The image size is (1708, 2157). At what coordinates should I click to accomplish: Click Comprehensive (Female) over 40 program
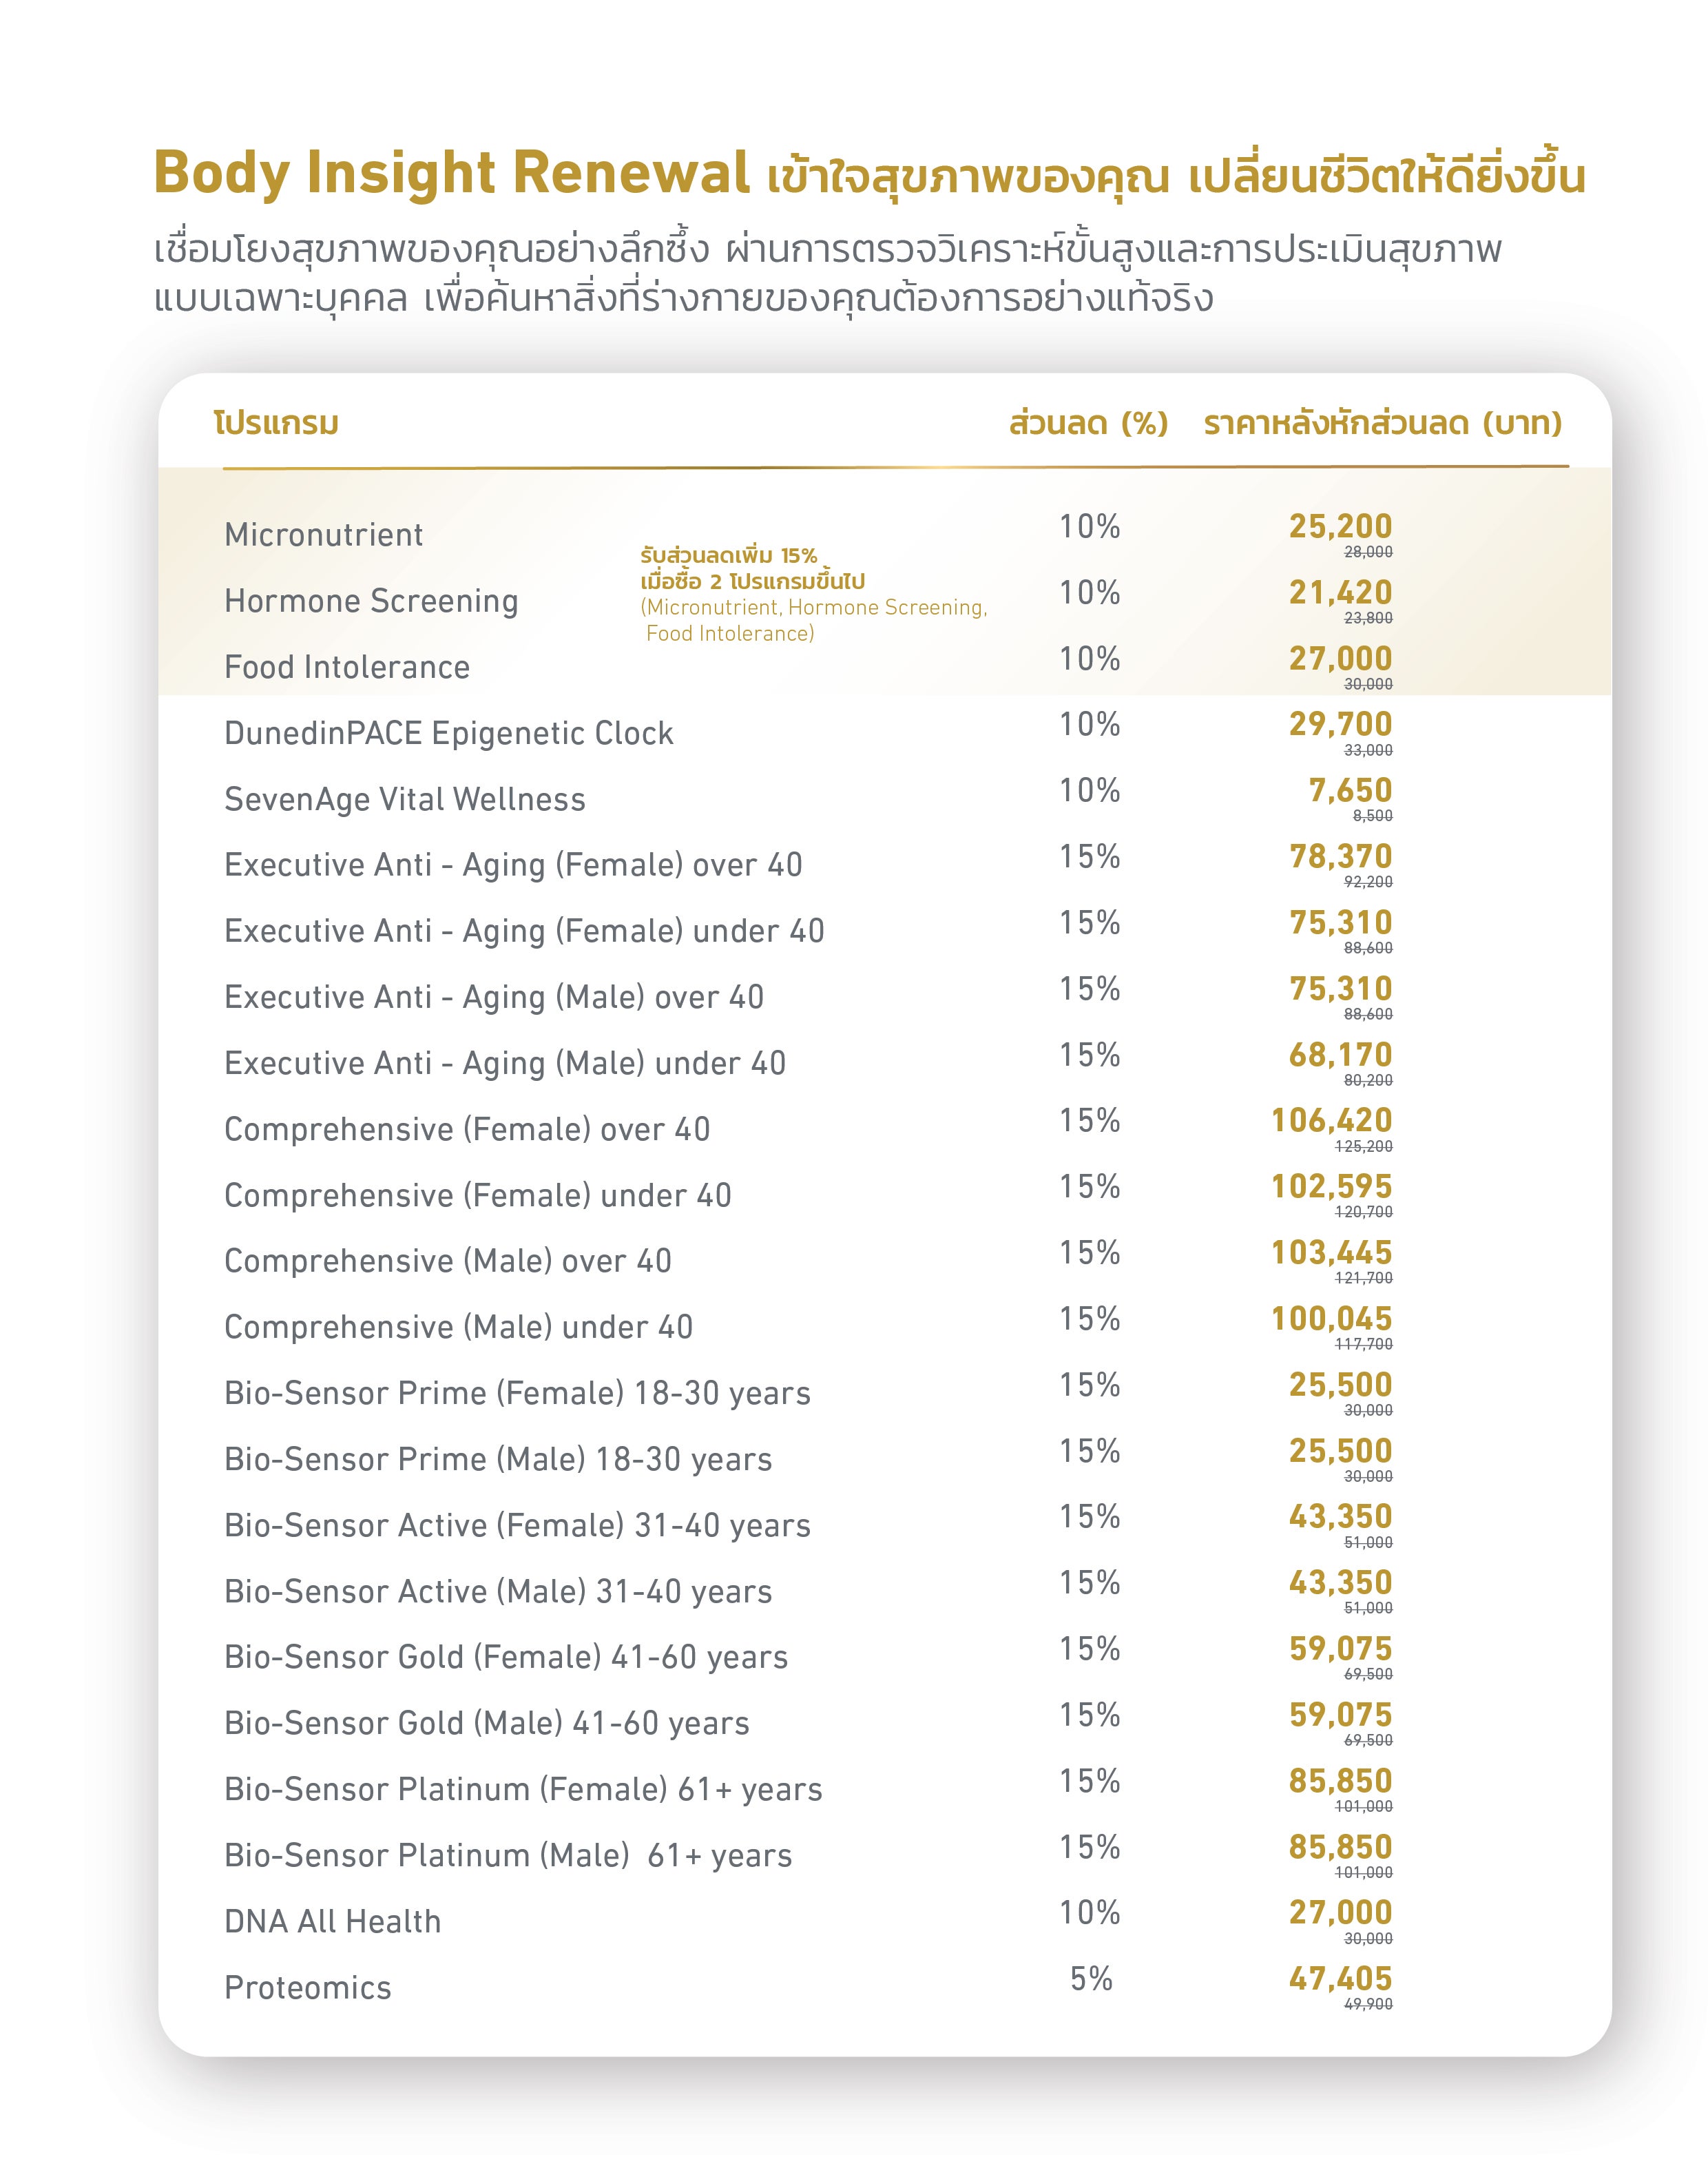click(x=467, y=1130)
